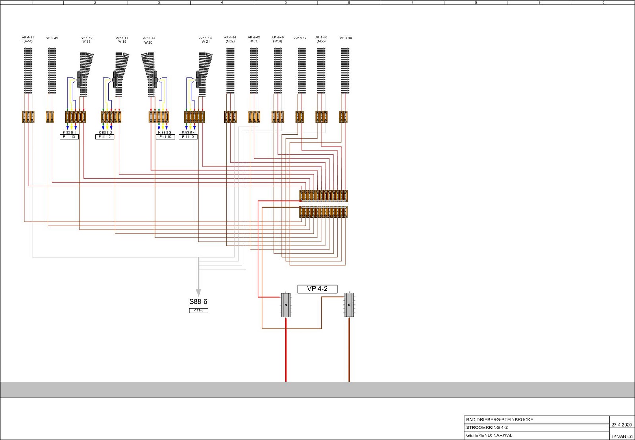Click the AP 4-31 (M44) label
The image size is (635, 440).
click(x=28, y=39)
